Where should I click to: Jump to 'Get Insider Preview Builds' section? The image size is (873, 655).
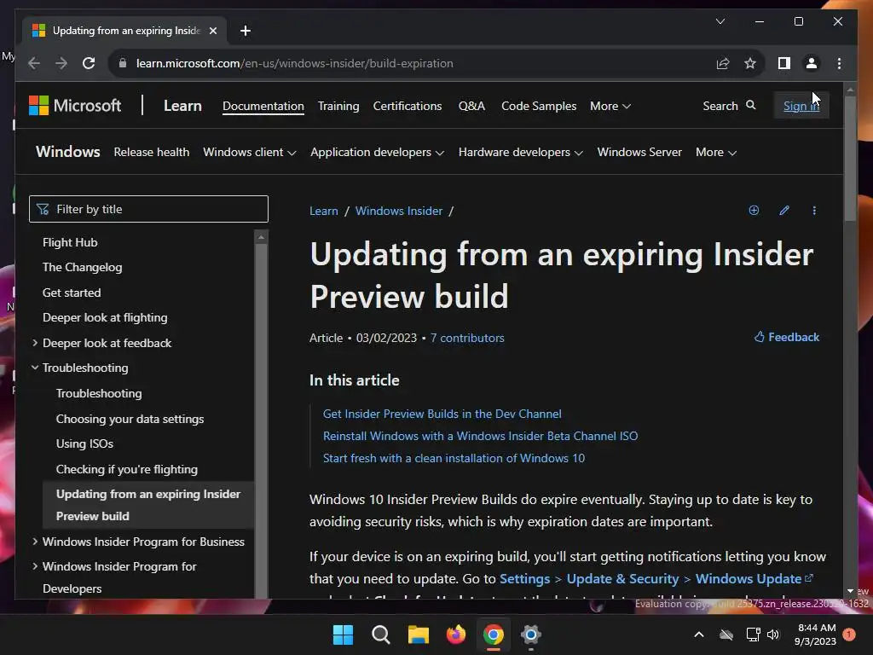pyautogui.click(x=442, y=414)
